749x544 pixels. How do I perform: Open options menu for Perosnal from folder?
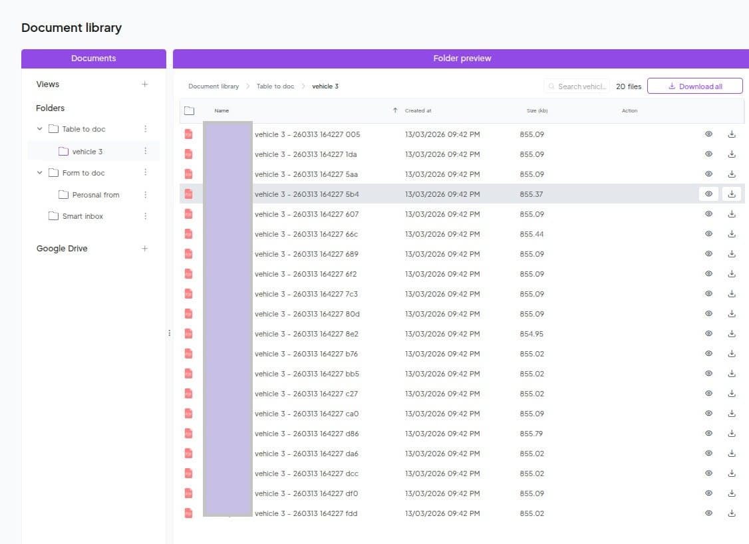[145, 195]
